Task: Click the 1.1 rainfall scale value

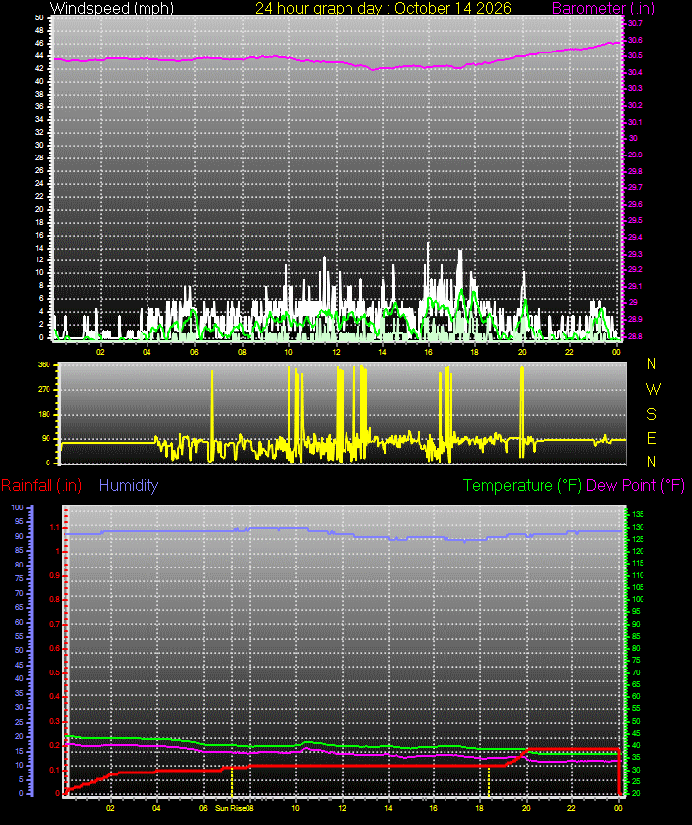Action: [54, 527]
